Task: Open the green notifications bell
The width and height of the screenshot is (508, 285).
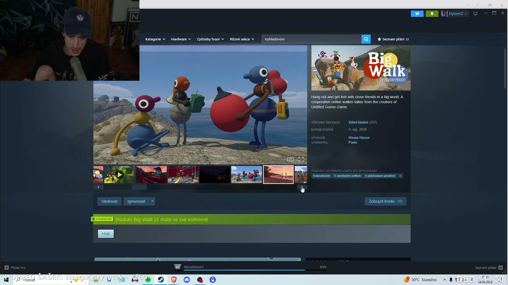Action: (432, 13)
